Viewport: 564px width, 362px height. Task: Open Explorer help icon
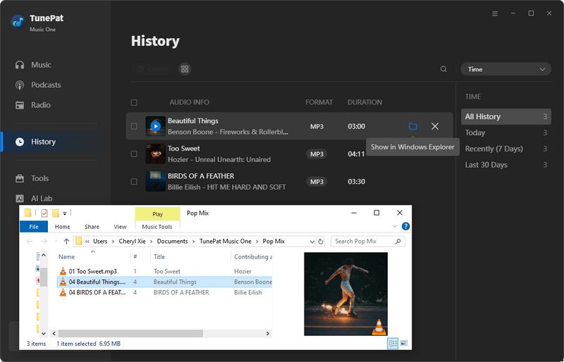click(x=405, y=226)
